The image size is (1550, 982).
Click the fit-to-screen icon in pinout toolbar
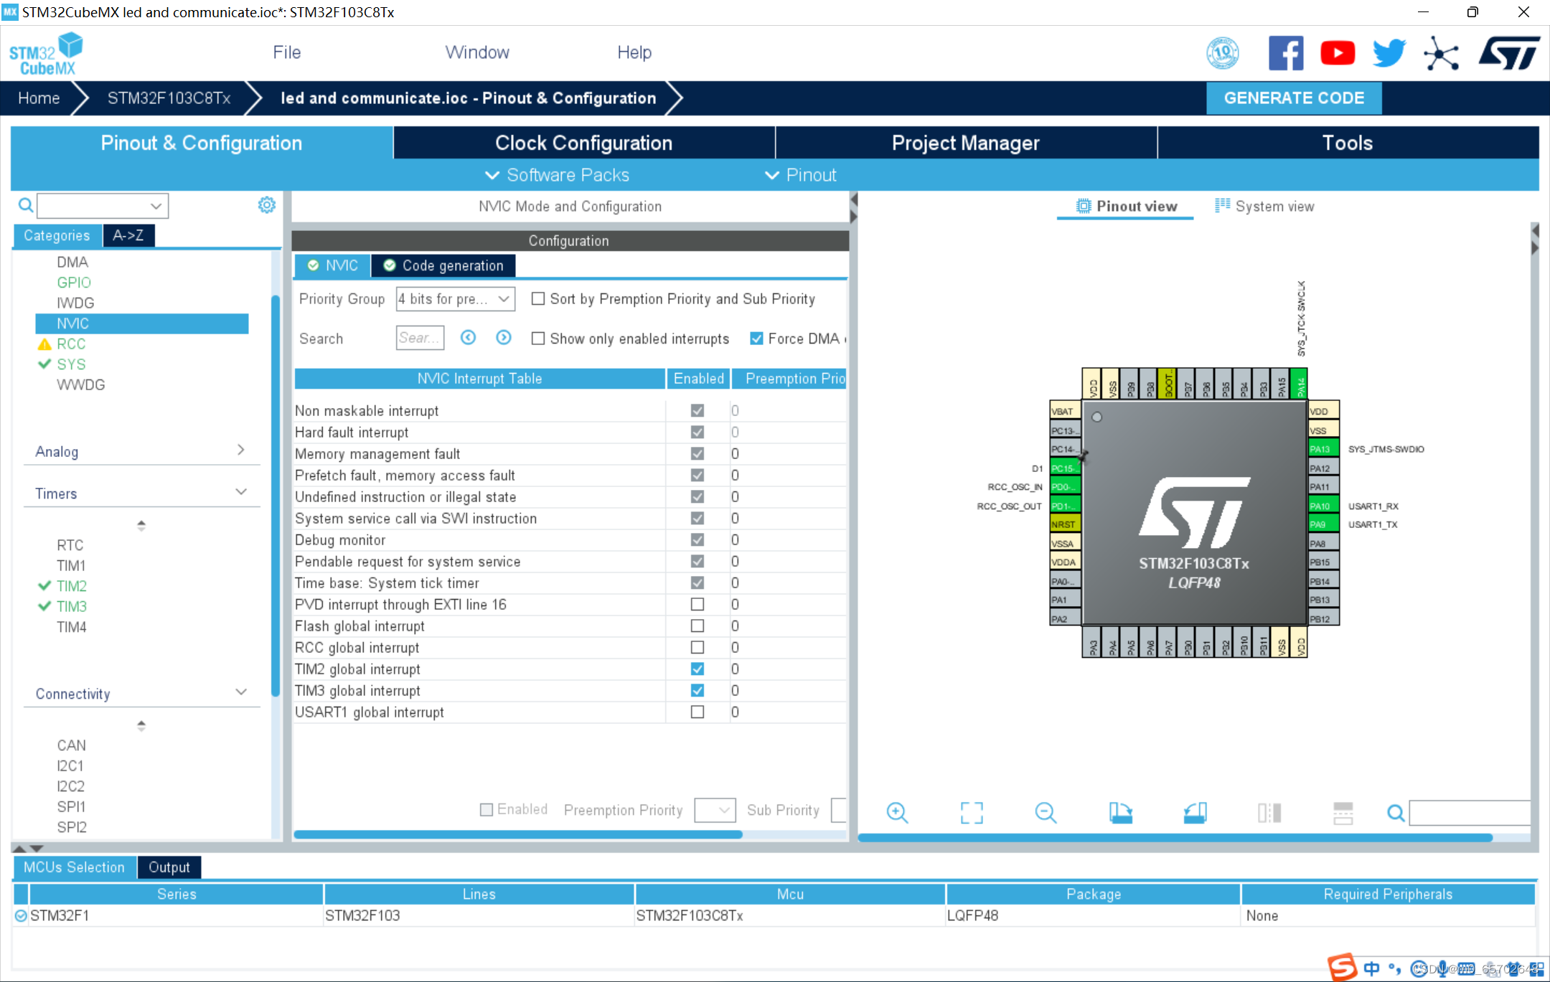pyautogui.click(x=972, y=812)
